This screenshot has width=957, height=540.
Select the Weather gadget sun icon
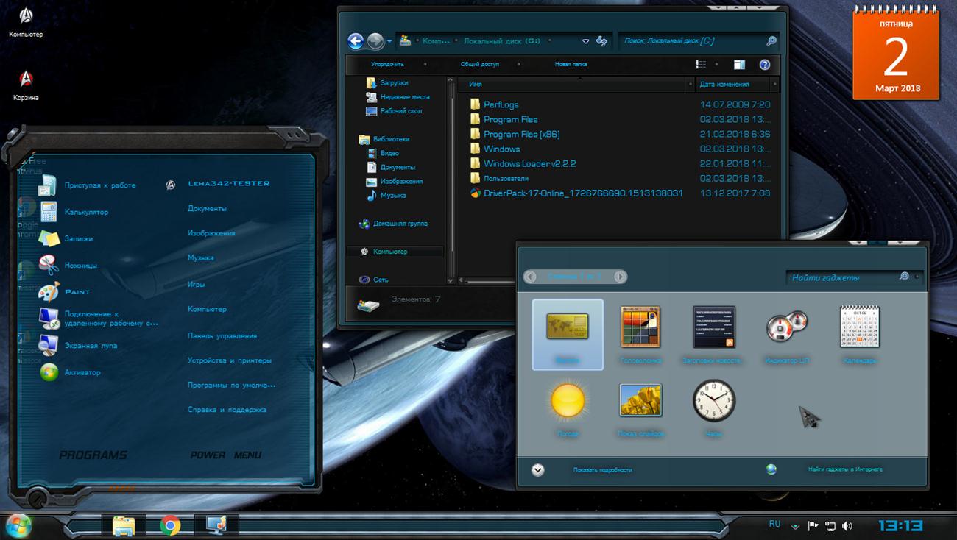tap(568, 401)
